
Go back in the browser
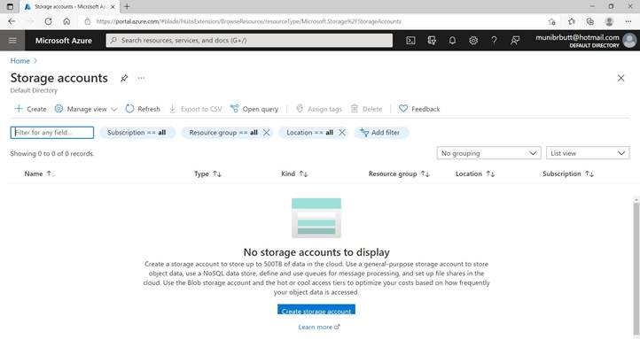(x=12, y=21)
